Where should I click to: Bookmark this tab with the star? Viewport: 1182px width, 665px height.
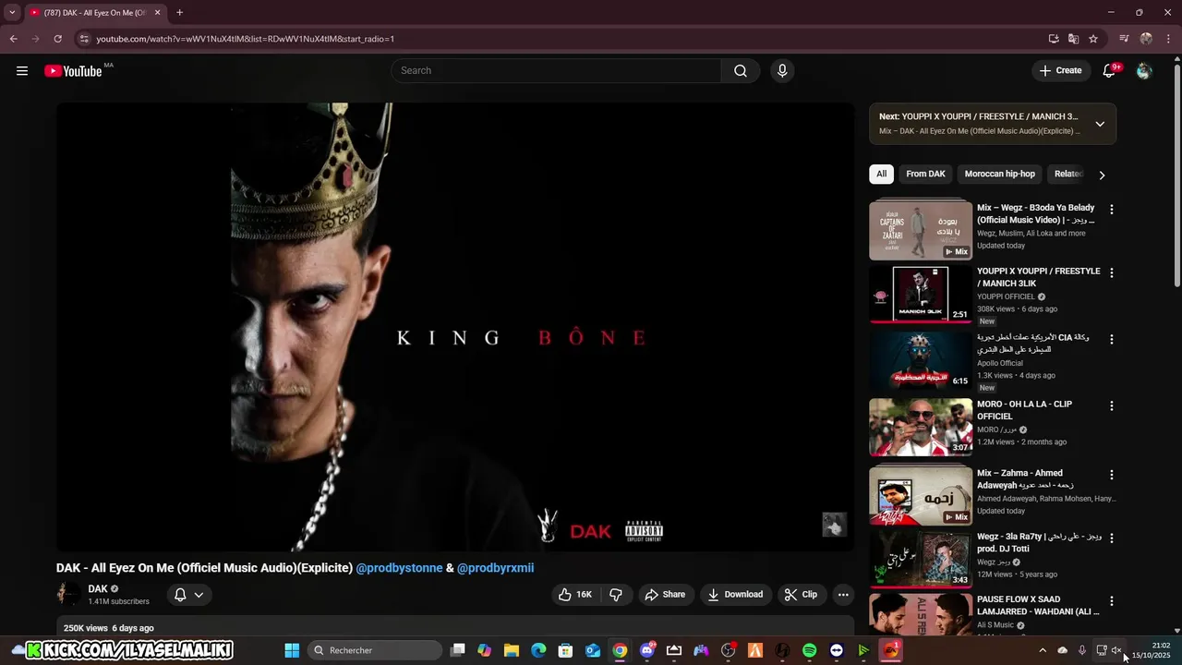1093,39
